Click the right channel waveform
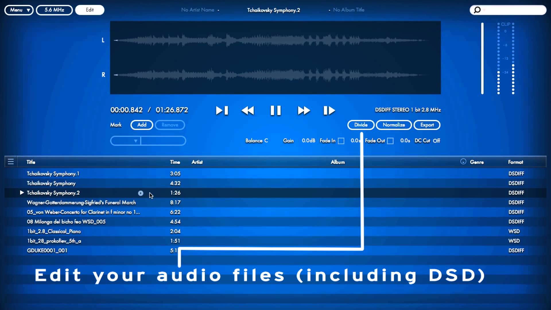The width and height of the screenshot is (551, 310). (272, 75)
